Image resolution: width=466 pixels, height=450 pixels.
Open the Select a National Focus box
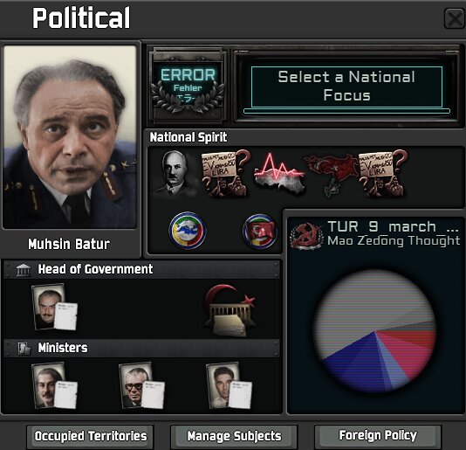346,87
